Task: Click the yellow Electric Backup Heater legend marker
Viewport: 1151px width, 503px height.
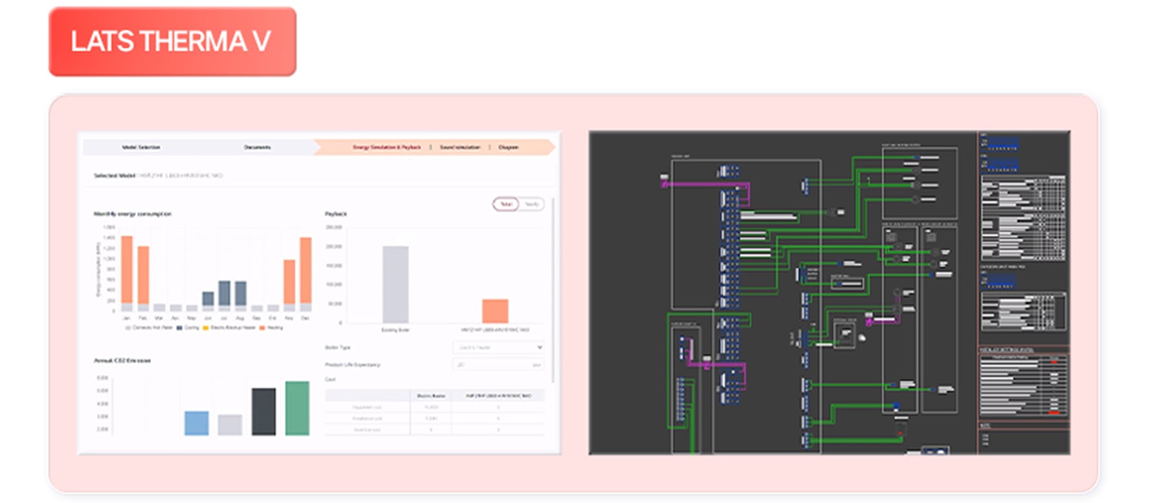Action: tap(206, 328)
